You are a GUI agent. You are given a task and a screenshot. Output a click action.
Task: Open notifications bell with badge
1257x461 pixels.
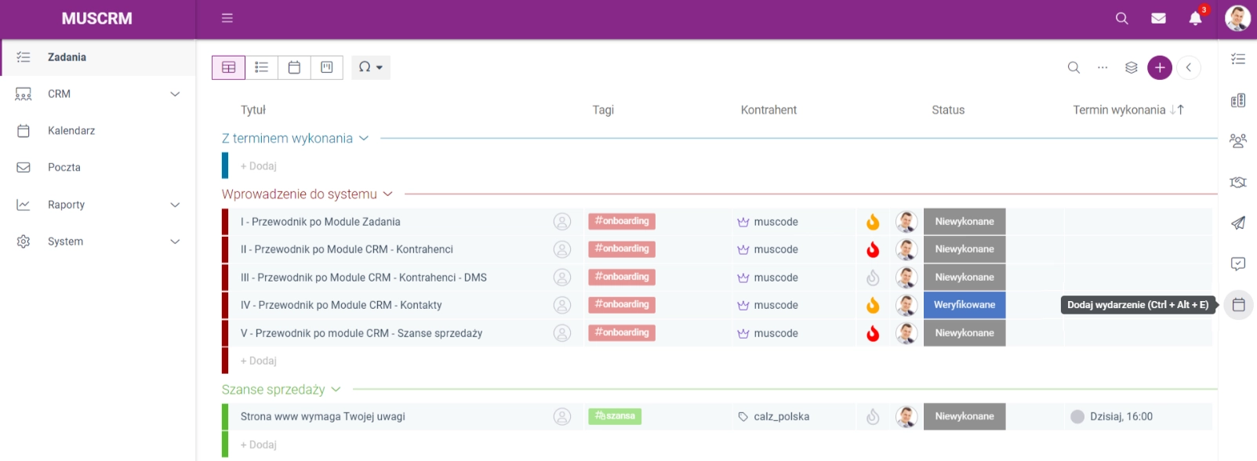pos(1195,18)
